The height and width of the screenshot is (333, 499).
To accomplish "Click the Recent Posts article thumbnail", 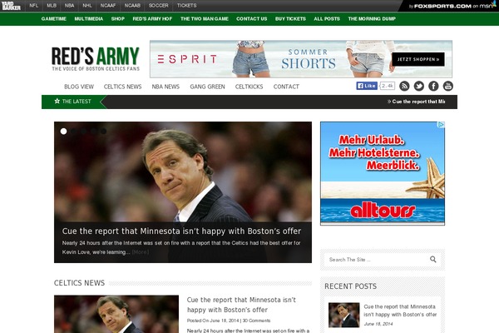I will pyautogui.click(x=344, y=316).
